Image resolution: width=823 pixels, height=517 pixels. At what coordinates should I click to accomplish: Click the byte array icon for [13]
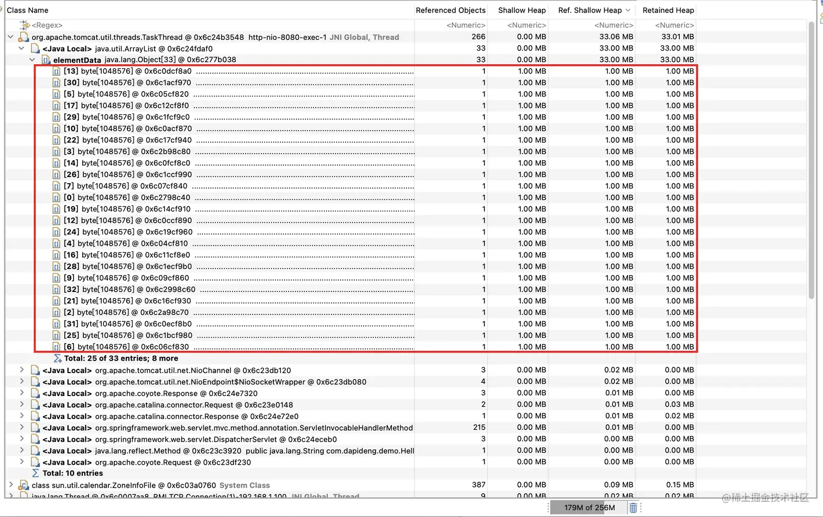[56, 71]
